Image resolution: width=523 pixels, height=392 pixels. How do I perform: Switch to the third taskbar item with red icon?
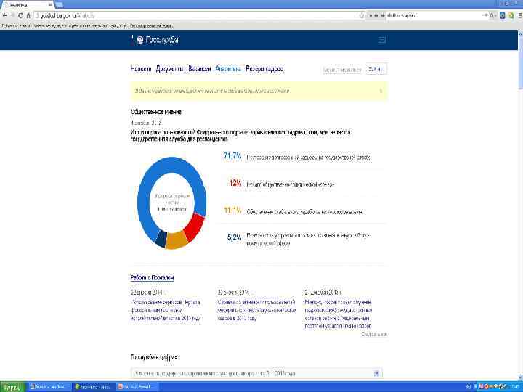pyautogui.click(x=137, y=387)
